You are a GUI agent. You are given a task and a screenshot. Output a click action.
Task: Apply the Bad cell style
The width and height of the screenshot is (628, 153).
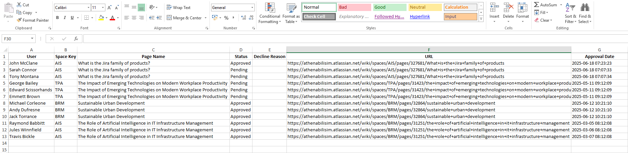(354, 7)
